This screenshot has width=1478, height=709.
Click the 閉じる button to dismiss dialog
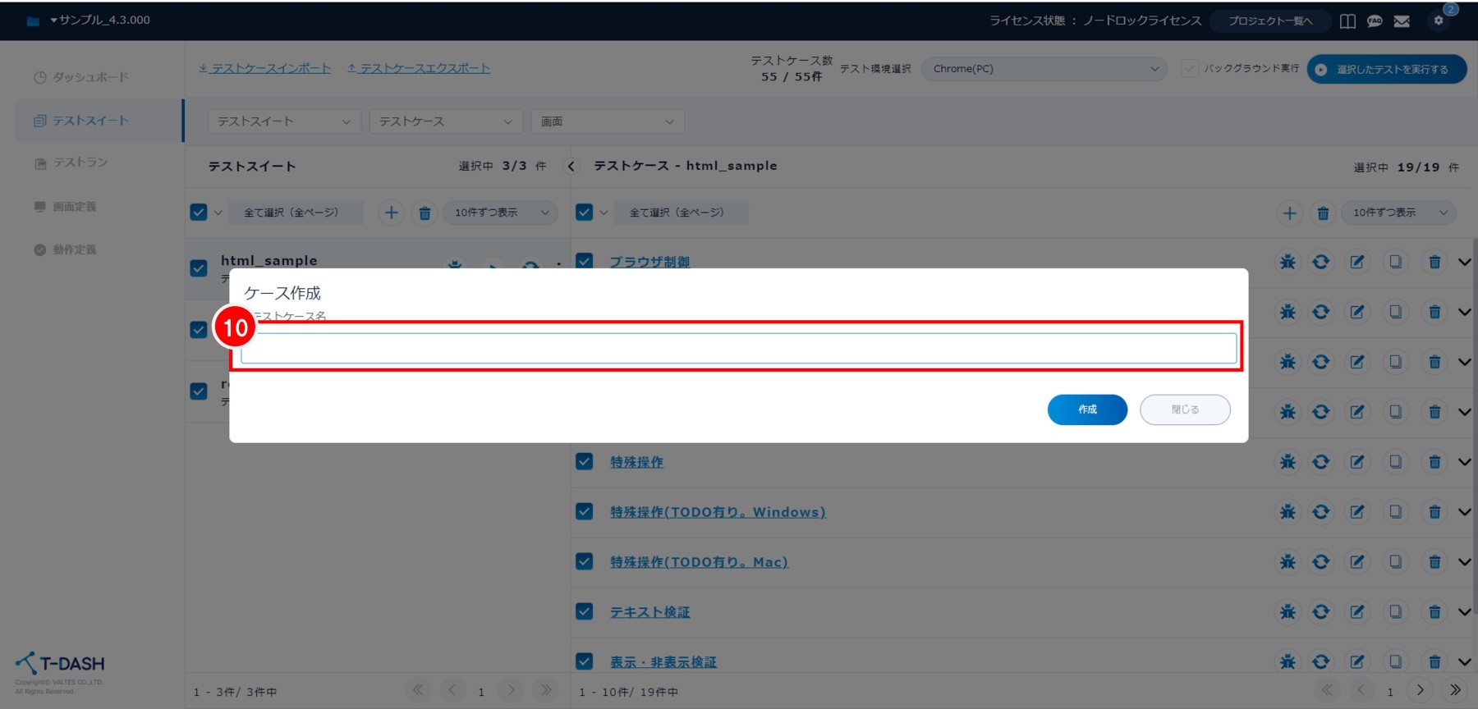[1184, 409]
